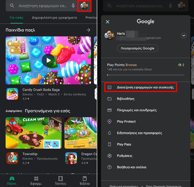Image resolution: width=194 pixels, height=187 pixels.
Task: Tap the card icon beside Πληρωμές
Action: click(110, 110)
